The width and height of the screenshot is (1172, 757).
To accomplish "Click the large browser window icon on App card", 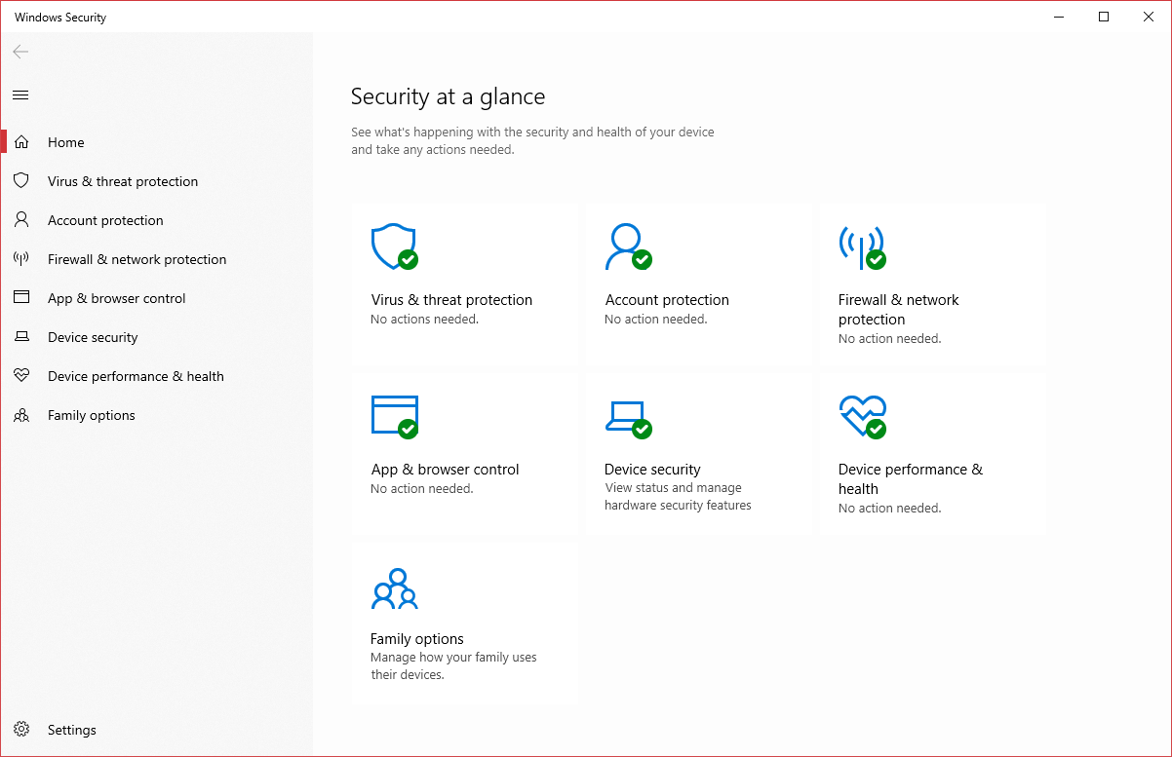I will (394, 416).
